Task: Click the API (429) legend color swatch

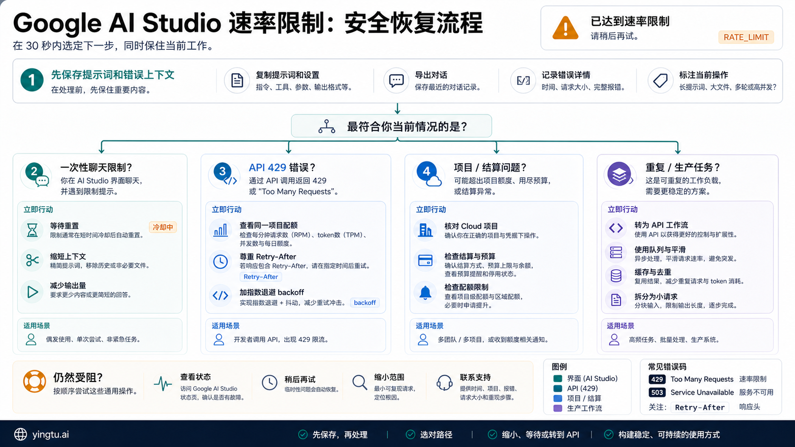Action: click(558, 388)
